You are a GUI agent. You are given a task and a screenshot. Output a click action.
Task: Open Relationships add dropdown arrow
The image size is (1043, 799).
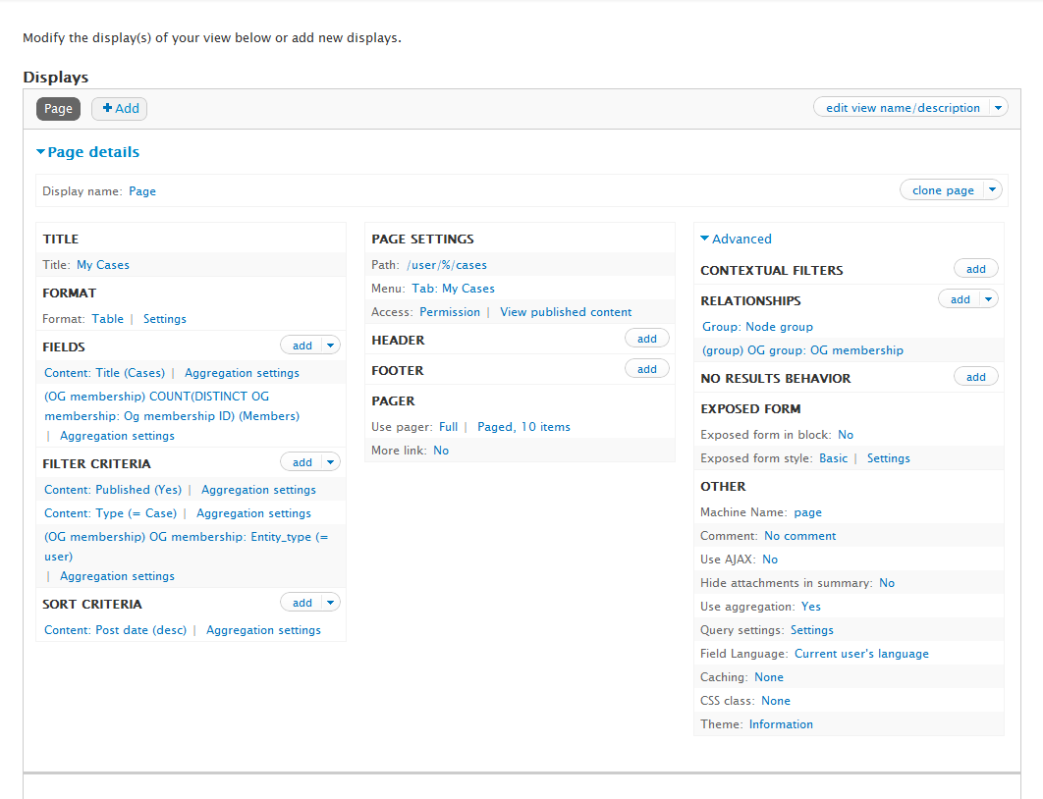pyautogui.click(x=989, y=299)
